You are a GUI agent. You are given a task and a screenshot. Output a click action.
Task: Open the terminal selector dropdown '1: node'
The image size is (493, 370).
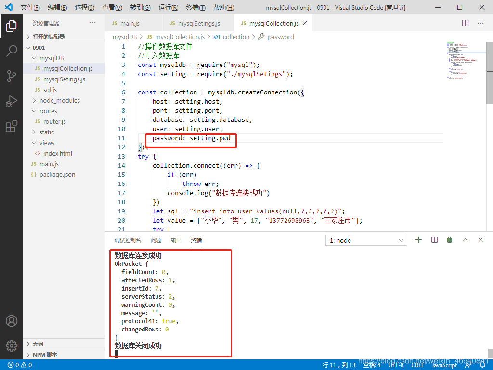tap(366, 240)
